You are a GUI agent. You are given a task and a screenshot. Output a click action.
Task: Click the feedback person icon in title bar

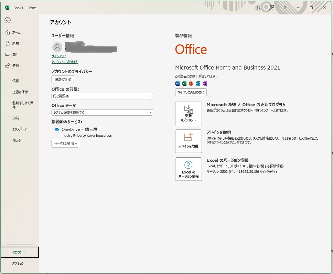pos(271,8)
